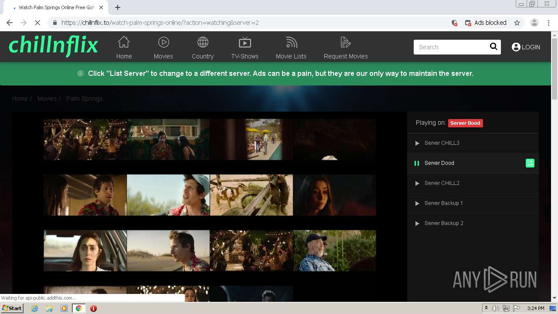The height and width of the screenshot is (314, 558).
Task: Open the Request Movies document icon
Action: 346,42
